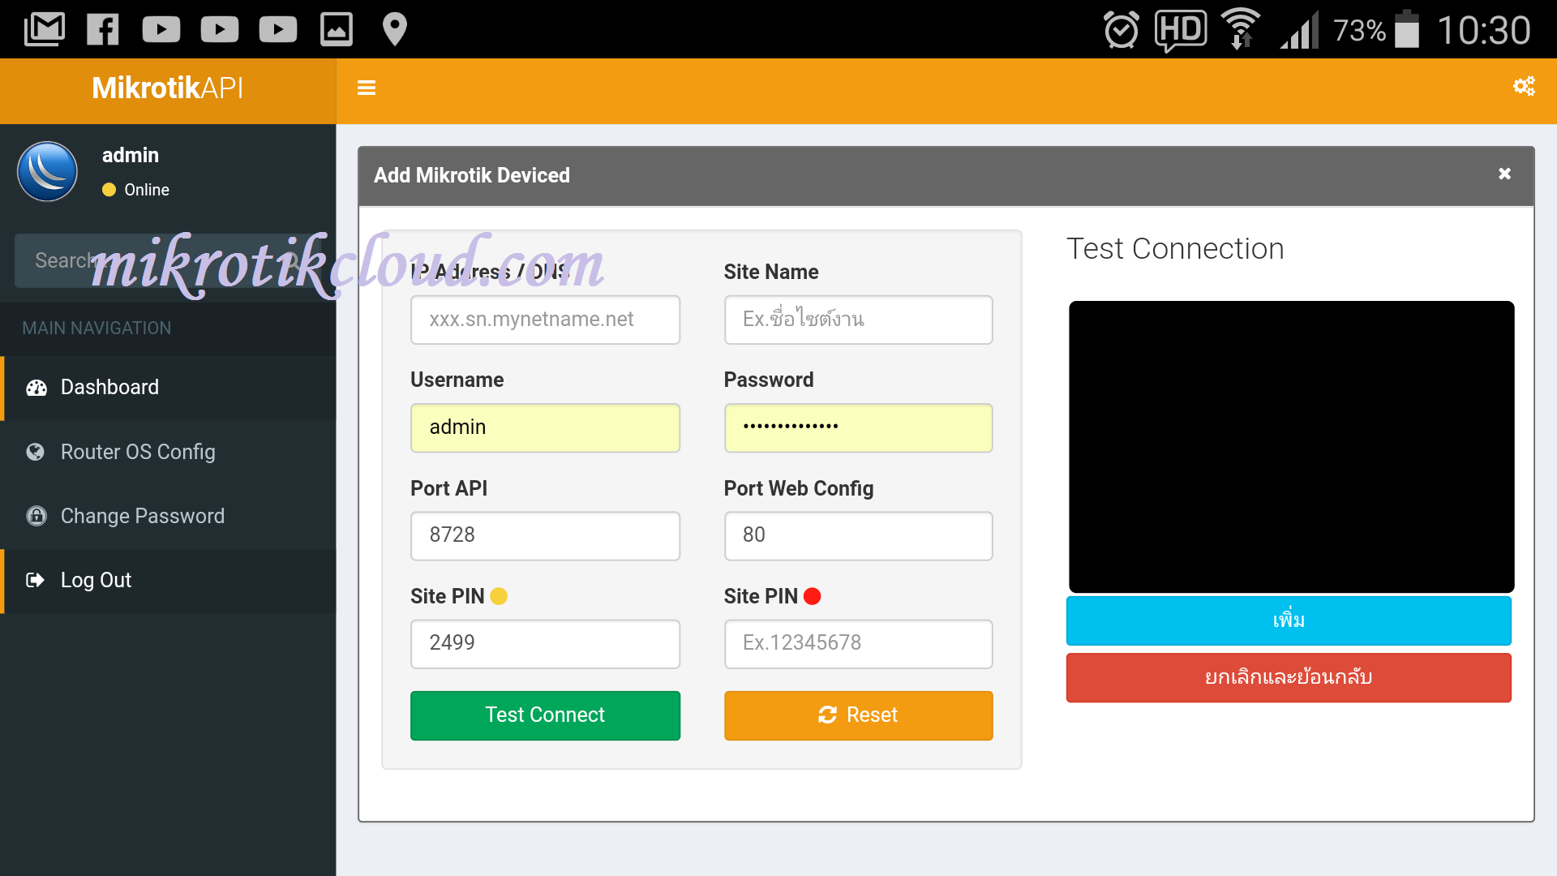Click the blue เพิ่ม add button

point(1289,621)
